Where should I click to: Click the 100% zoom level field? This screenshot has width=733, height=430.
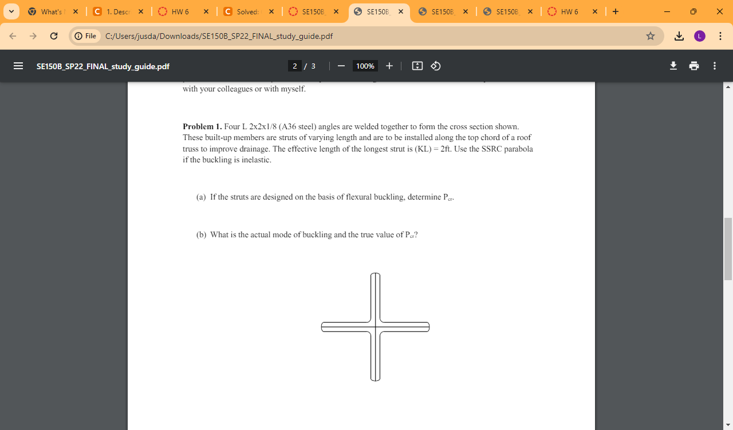pos(365,66)
